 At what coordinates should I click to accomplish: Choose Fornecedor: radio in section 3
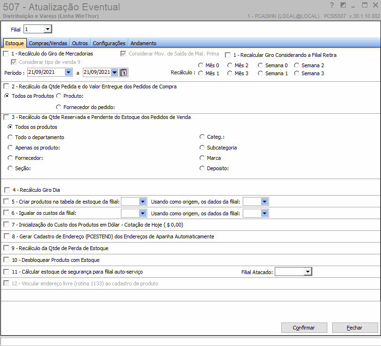[x=10, y=158]
